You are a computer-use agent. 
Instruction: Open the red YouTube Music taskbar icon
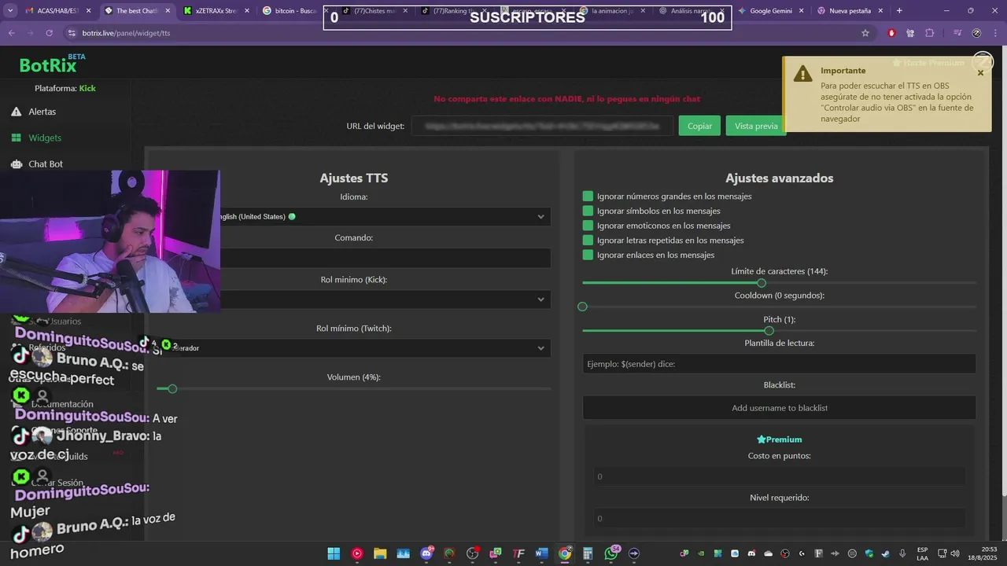pos(357,553)
